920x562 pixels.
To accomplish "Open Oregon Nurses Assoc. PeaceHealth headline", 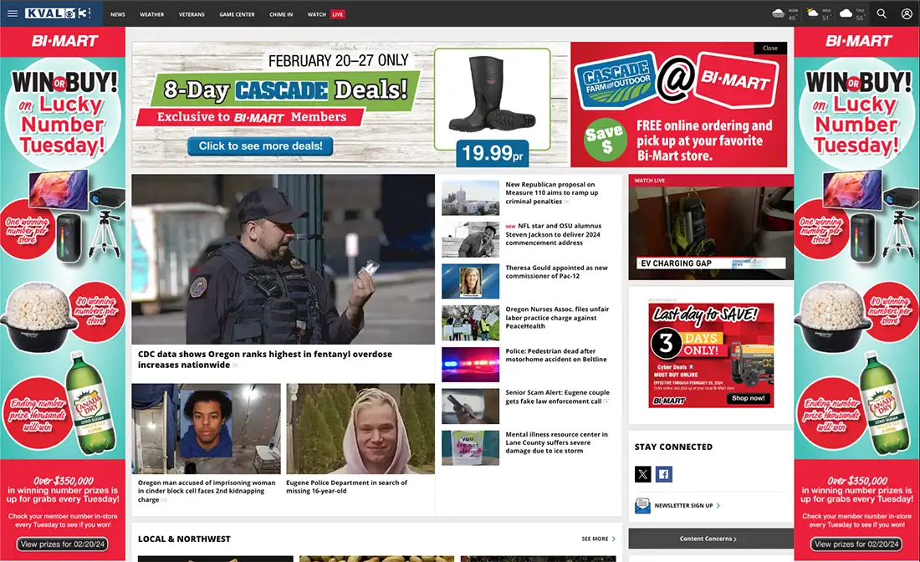I will click(x=557, y=317).
